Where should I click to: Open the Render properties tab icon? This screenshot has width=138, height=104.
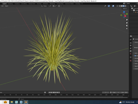[131, 43]
